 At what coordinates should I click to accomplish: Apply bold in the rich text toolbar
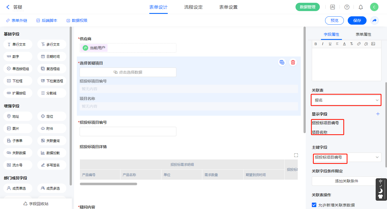coord(316,44)
